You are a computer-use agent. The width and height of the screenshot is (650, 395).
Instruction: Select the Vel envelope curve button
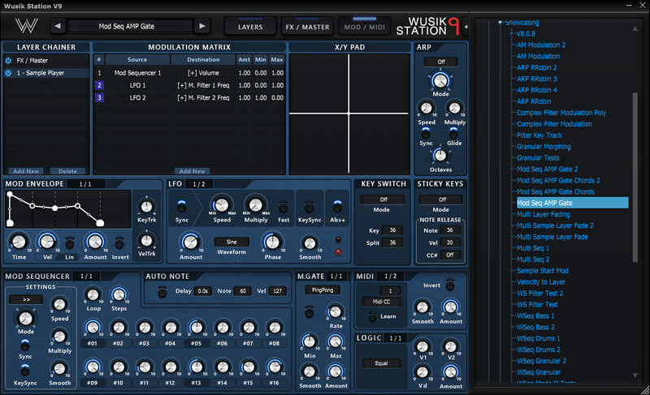(47, 257)
